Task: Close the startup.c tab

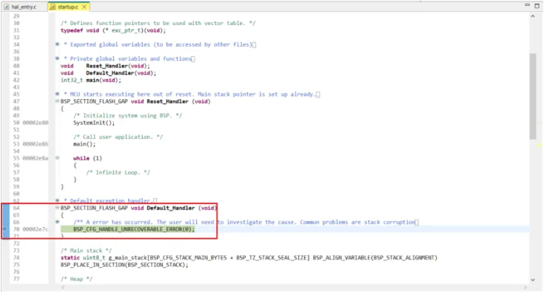Action: point(84,7)
